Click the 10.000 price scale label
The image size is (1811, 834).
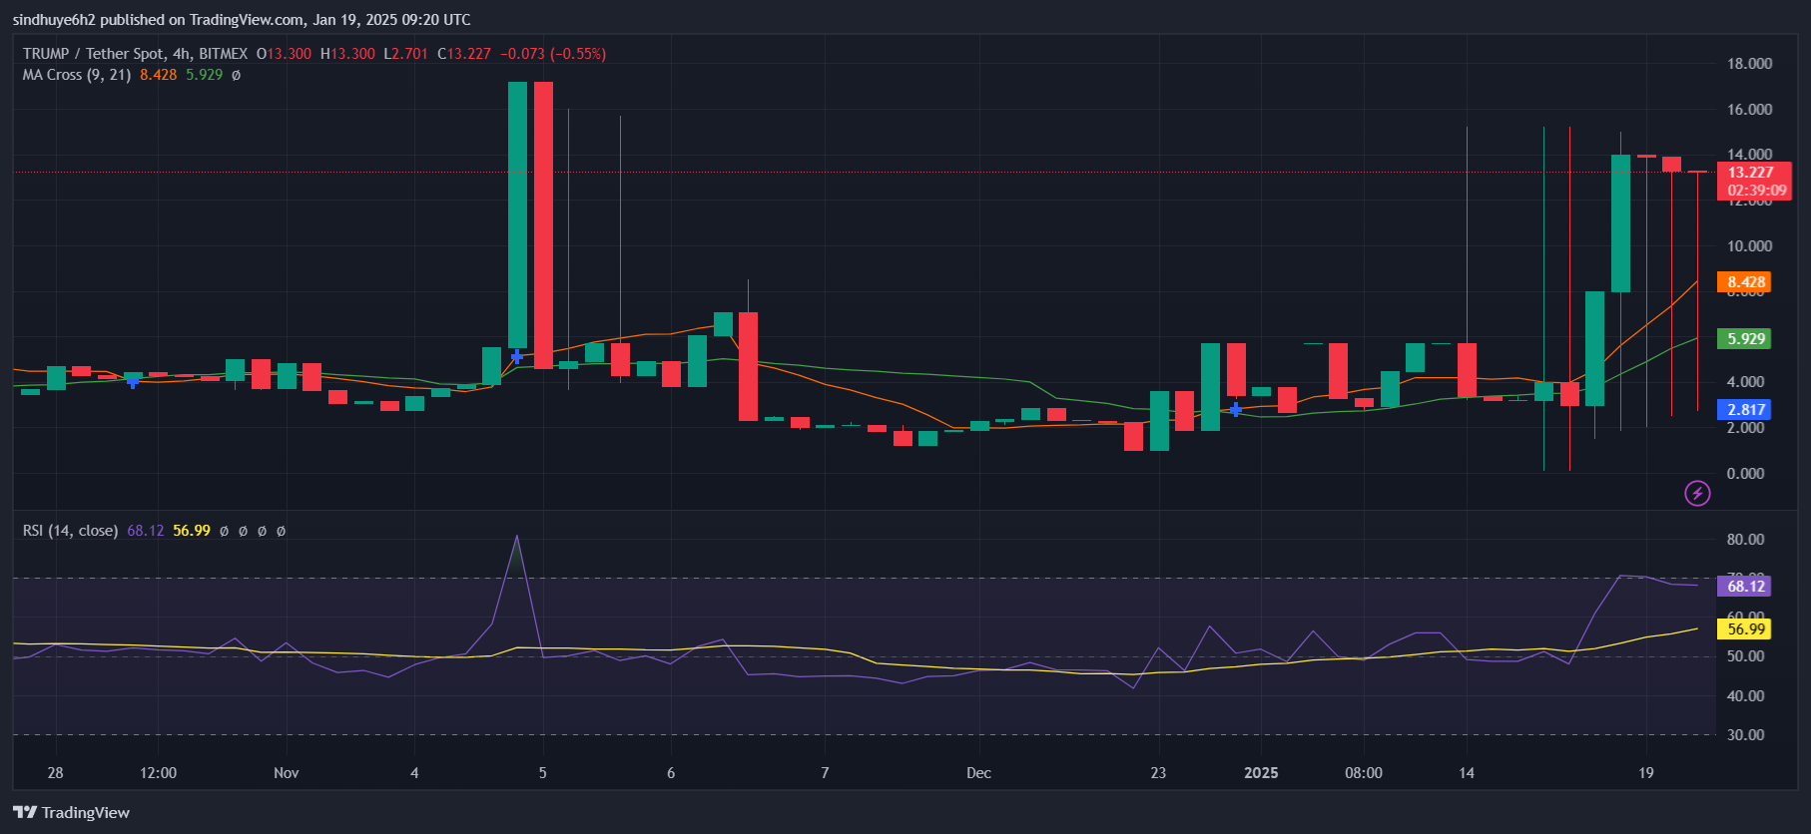click(x=1750, y=246)
